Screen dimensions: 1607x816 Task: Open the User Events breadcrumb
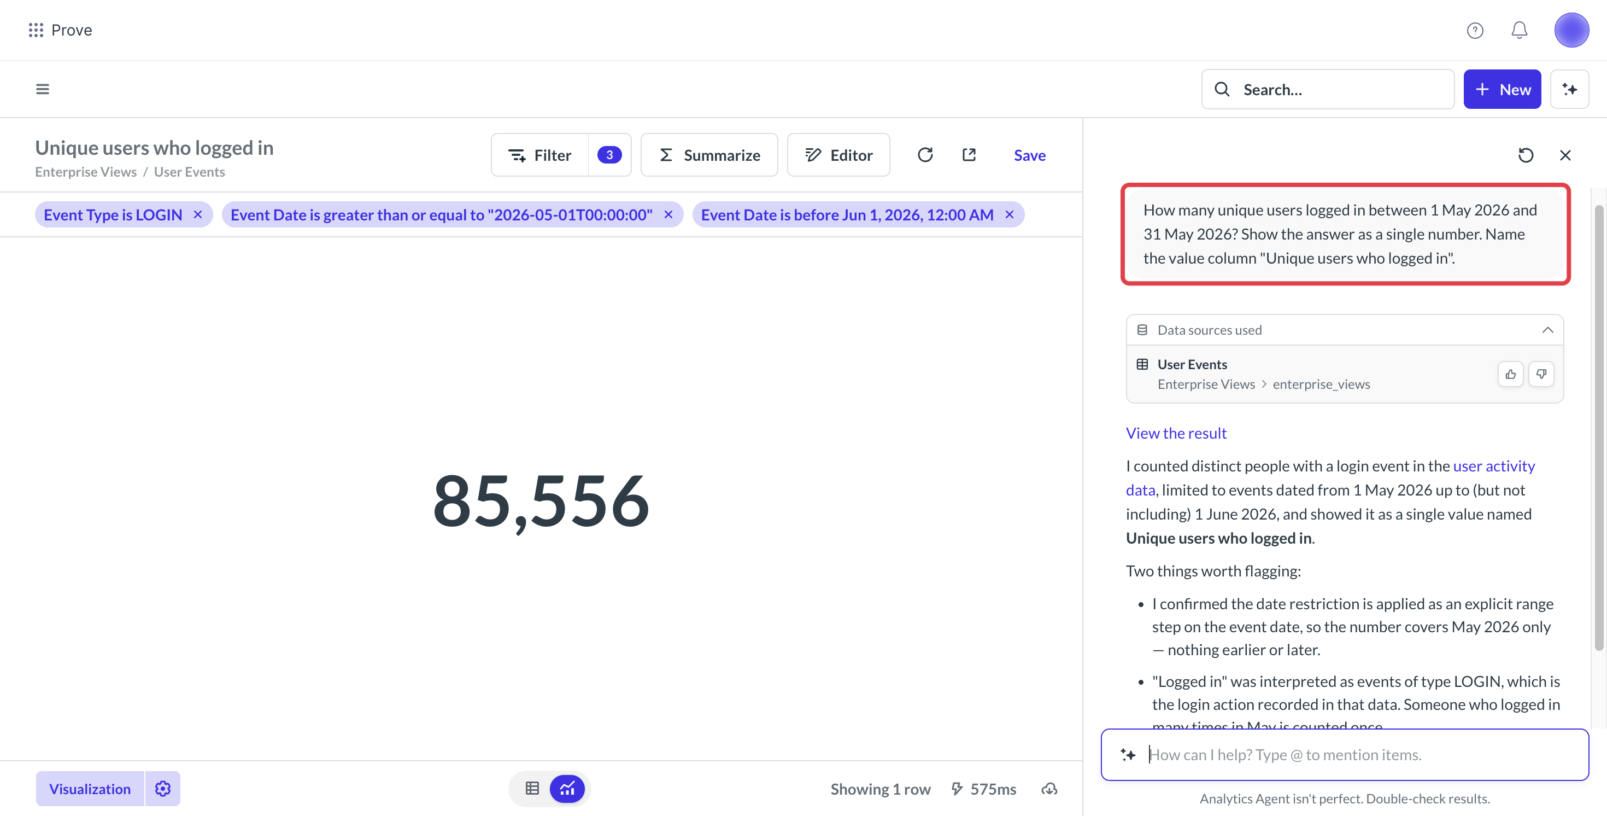189,172
